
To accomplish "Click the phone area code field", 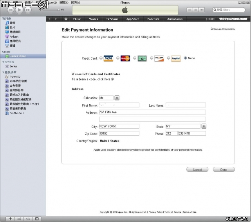I will tap(172, 133).
